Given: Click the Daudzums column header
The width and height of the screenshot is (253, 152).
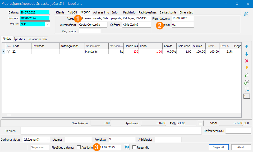Looking at the screenshot, I should (131, 46).
